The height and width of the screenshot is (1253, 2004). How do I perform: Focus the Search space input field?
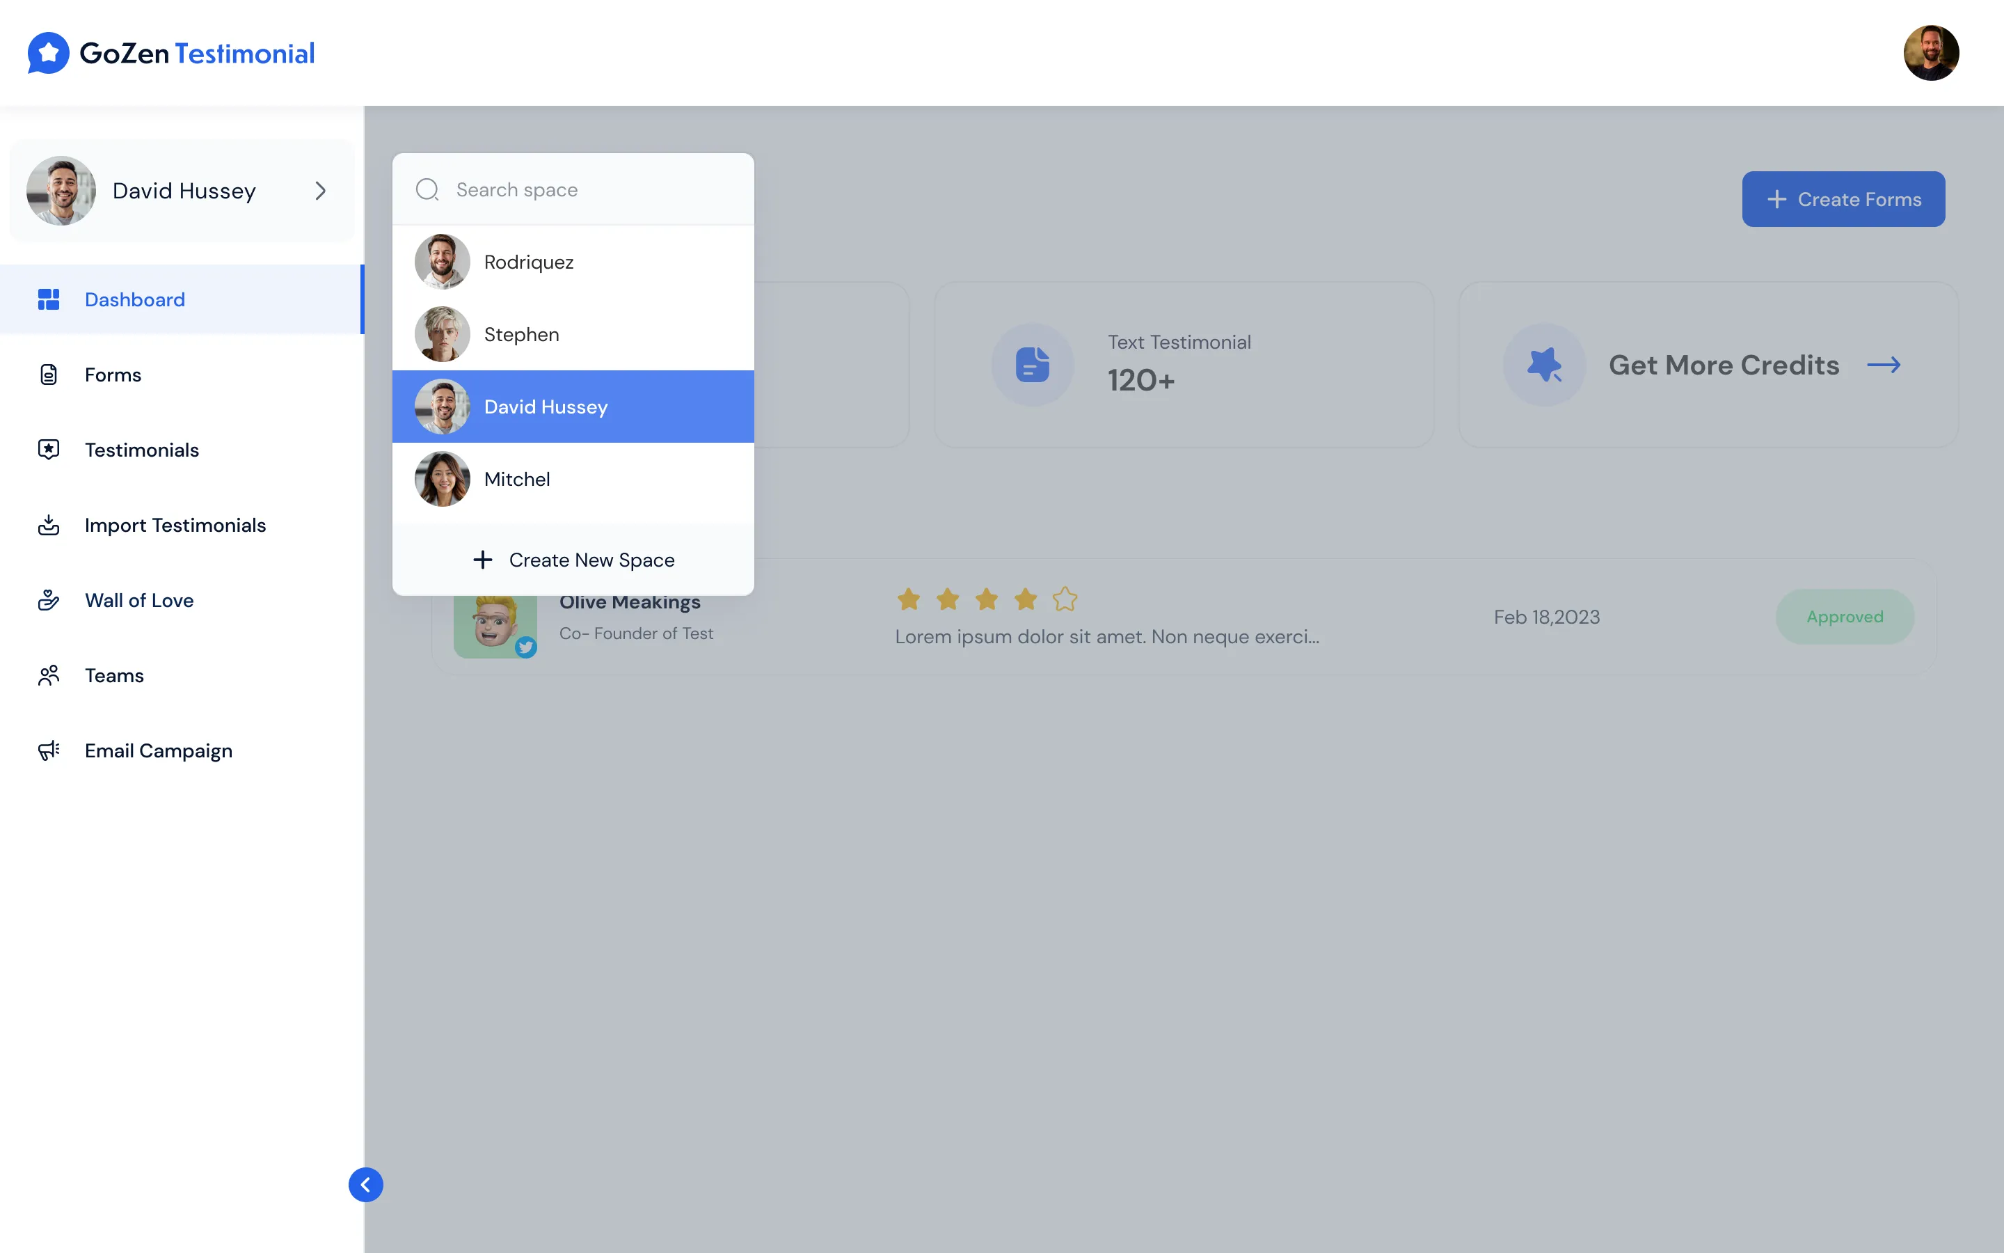point(573,190)
